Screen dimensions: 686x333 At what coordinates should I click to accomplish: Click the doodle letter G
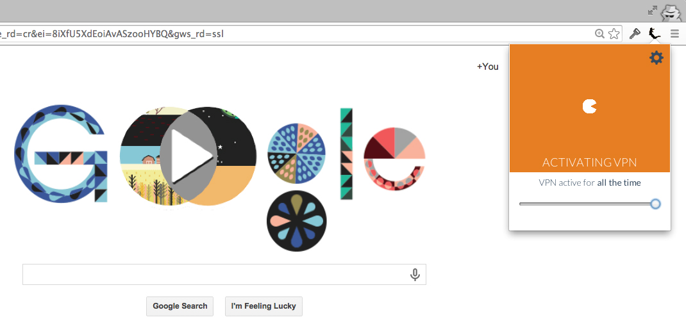61,154
